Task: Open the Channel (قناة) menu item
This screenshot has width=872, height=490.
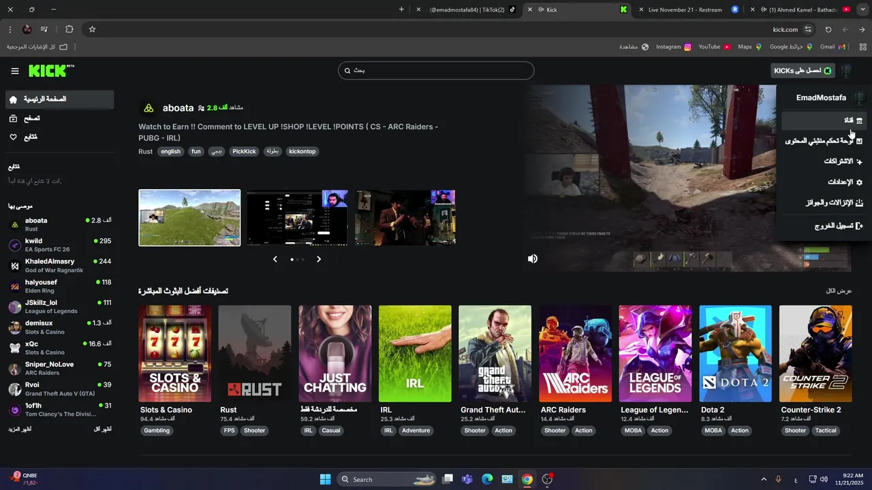Action: (x=823, y=120)
